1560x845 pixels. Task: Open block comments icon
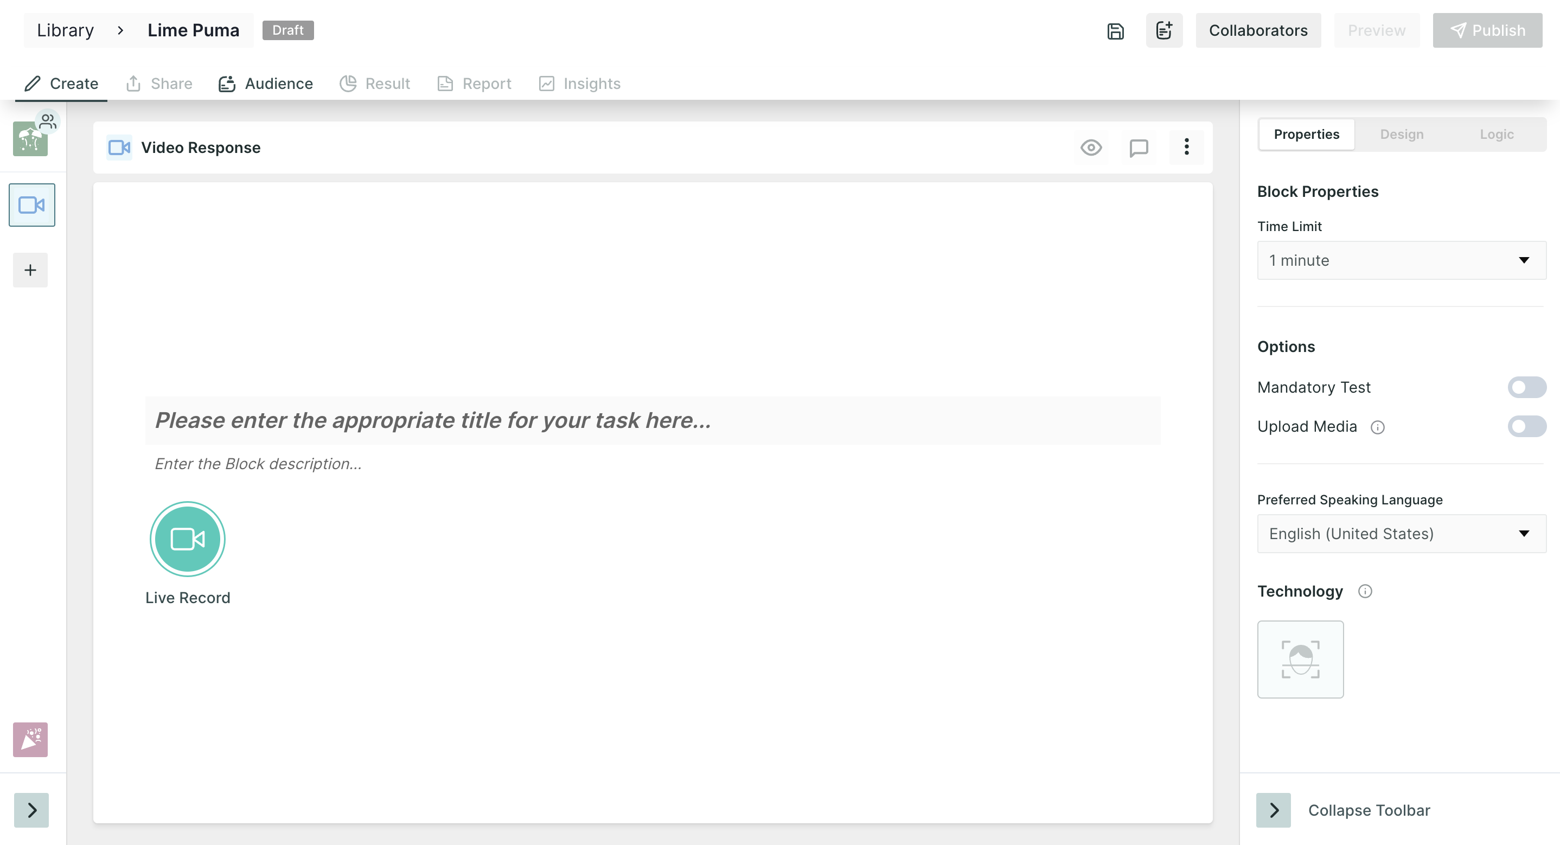click(x=1139, y=147)
